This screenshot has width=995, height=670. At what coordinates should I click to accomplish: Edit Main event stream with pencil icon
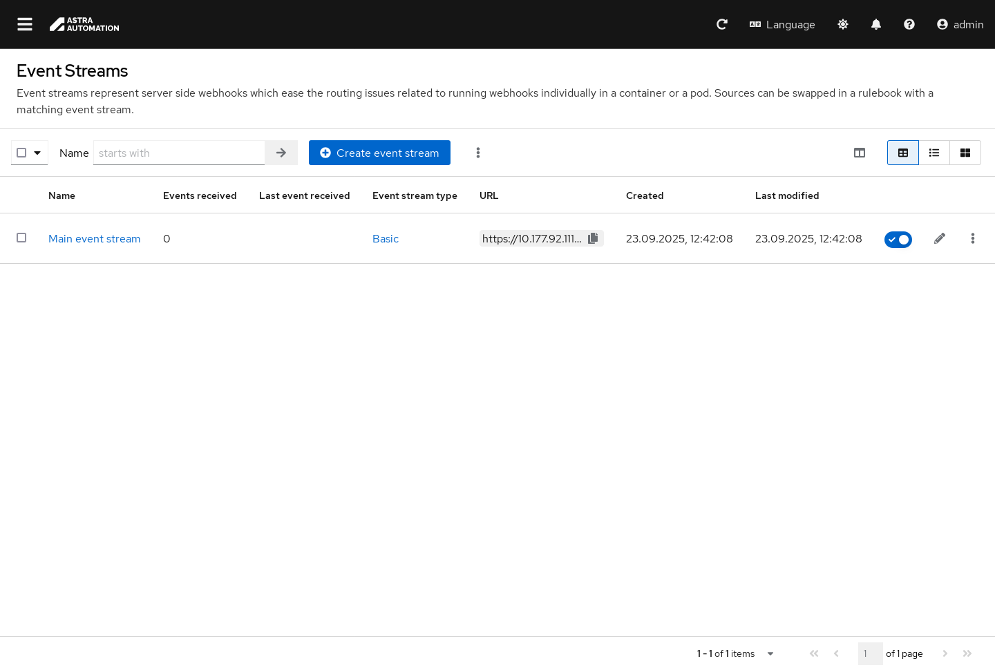click(x=940, y=238)
